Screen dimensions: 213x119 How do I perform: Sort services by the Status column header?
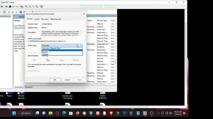pos(90,20)
